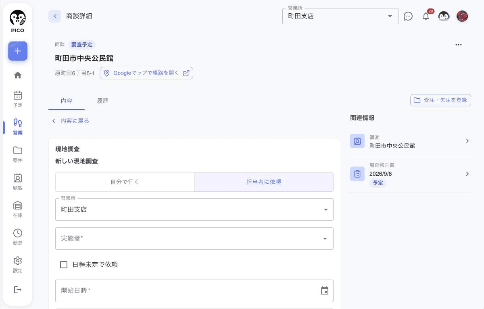Switch to the 内容 tab
The image size is (484, 309).
point(67,101)
